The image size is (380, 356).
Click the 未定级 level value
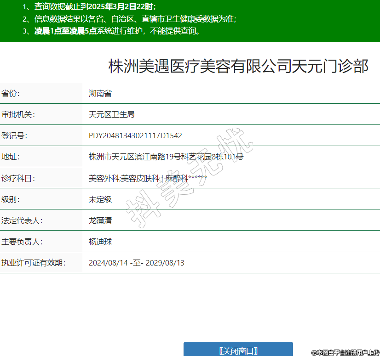click(100, 199)
